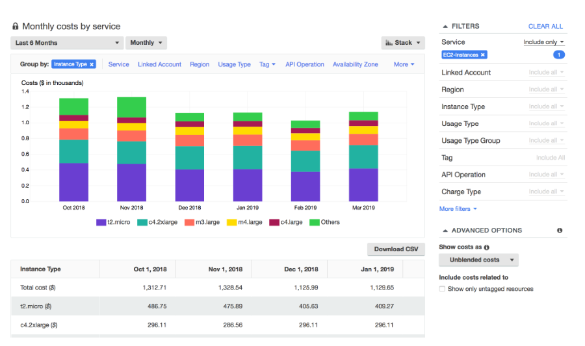
Task: Enable Show only untagged resources
Action: (442, 289)
